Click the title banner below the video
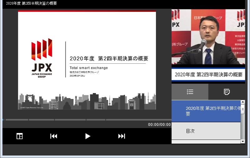Screen dimensions: 250x158 (208, 75)
